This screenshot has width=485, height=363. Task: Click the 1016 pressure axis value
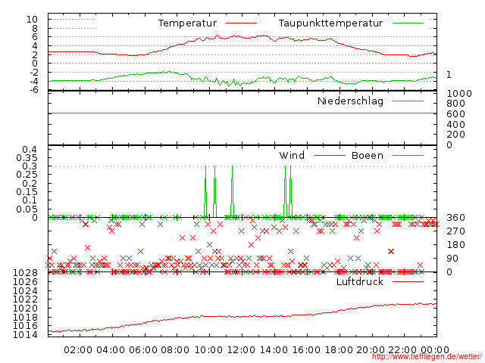[25, 326]
